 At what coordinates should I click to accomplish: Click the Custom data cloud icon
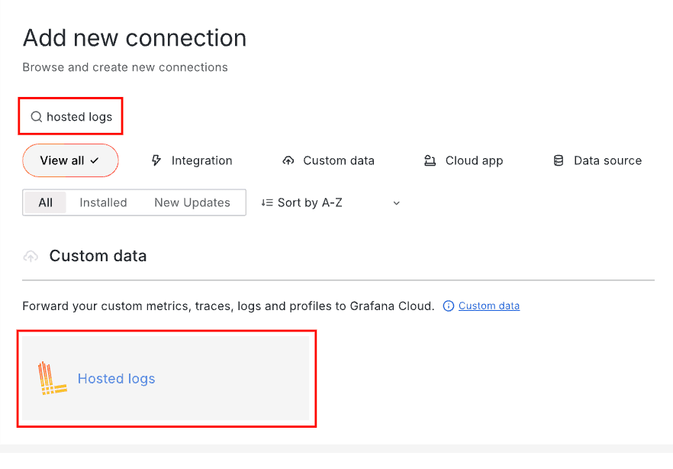288,160
